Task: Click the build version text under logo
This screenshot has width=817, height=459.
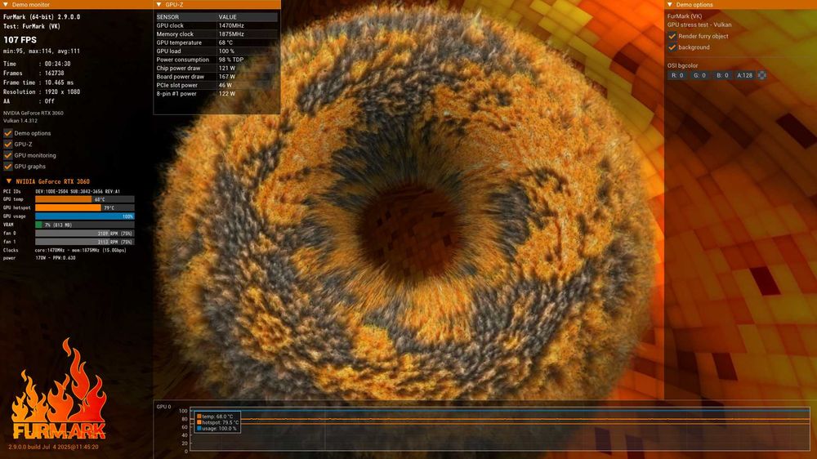Action: 53,447
